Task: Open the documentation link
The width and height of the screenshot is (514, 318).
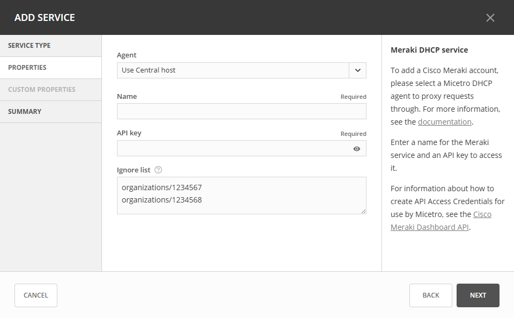Action: pyautogui.click(x=444, y=122)
